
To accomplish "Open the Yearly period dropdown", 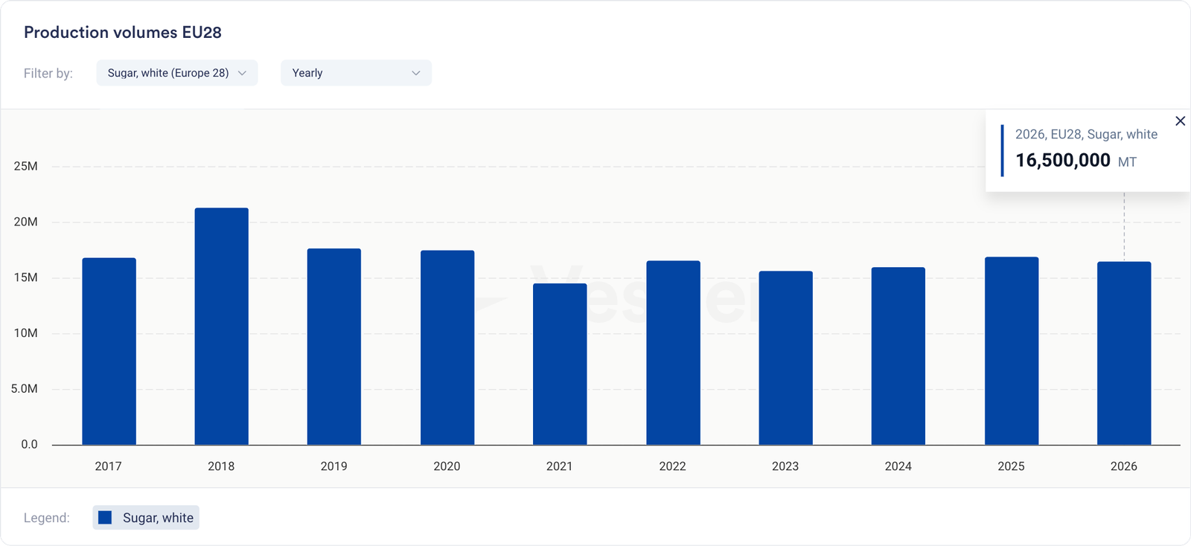I will [x=355, y=73].
